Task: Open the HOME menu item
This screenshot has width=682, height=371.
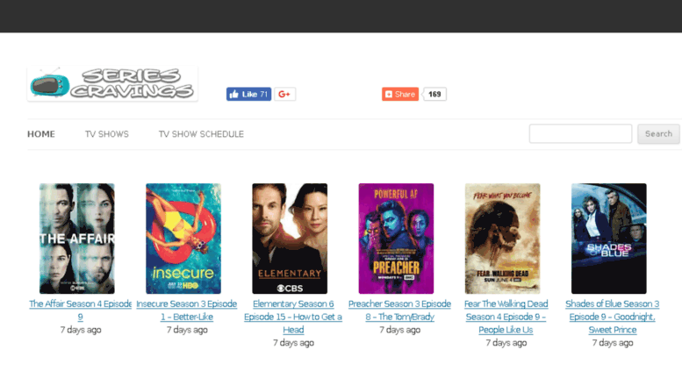Action: (41, 134)
